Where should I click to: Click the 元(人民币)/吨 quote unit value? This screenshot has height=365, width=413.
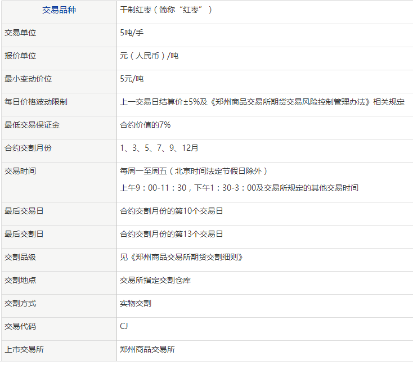coord(149,56)
